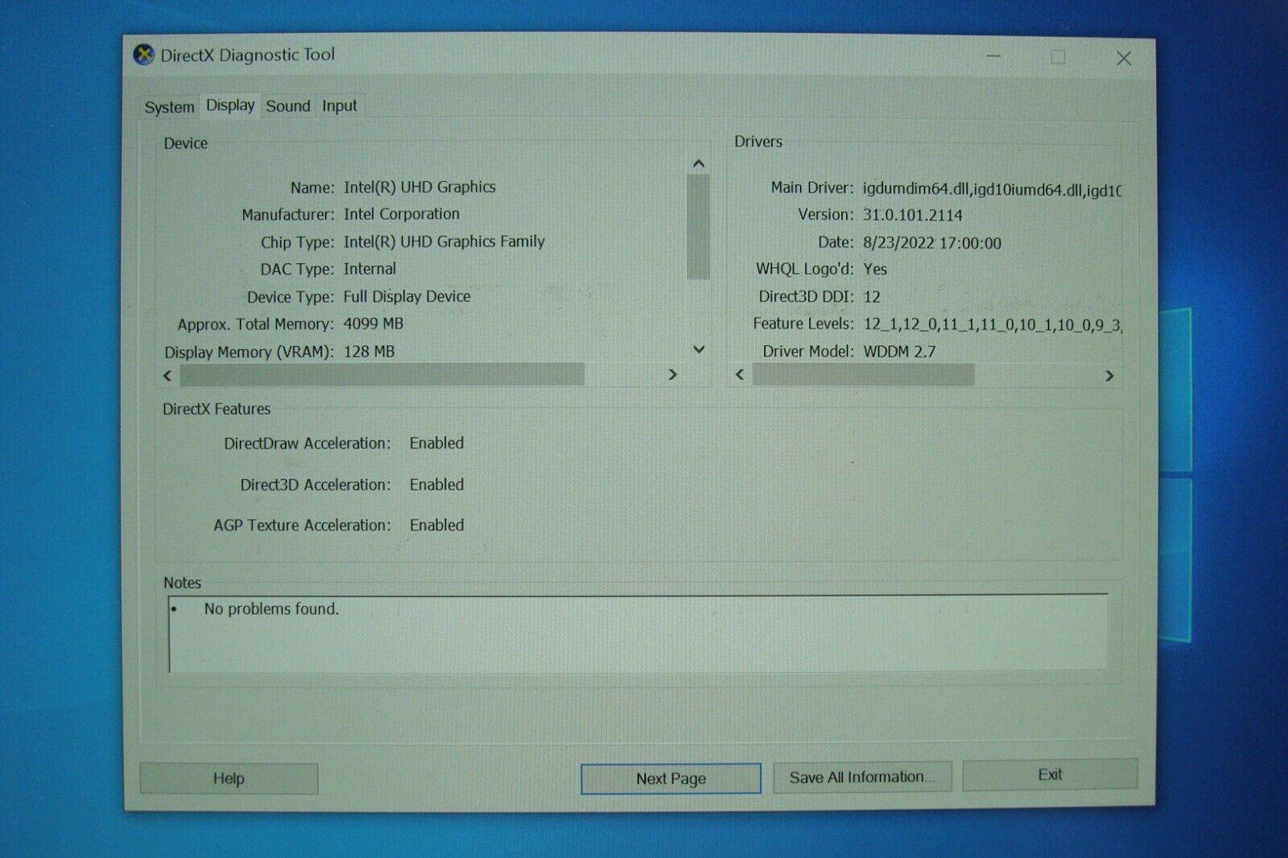Click the left arrow of Device horizontal scrollbar

(167, 375)
